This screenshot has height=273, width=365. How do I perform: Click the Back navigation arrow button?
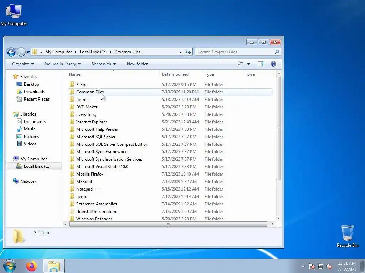pos(11,52)
